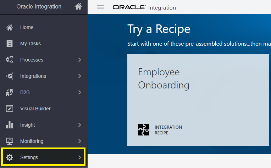The height and width of the screenshot is (168, 271).
Task: Click the Processes flow icon
Action: pos(10,60)
